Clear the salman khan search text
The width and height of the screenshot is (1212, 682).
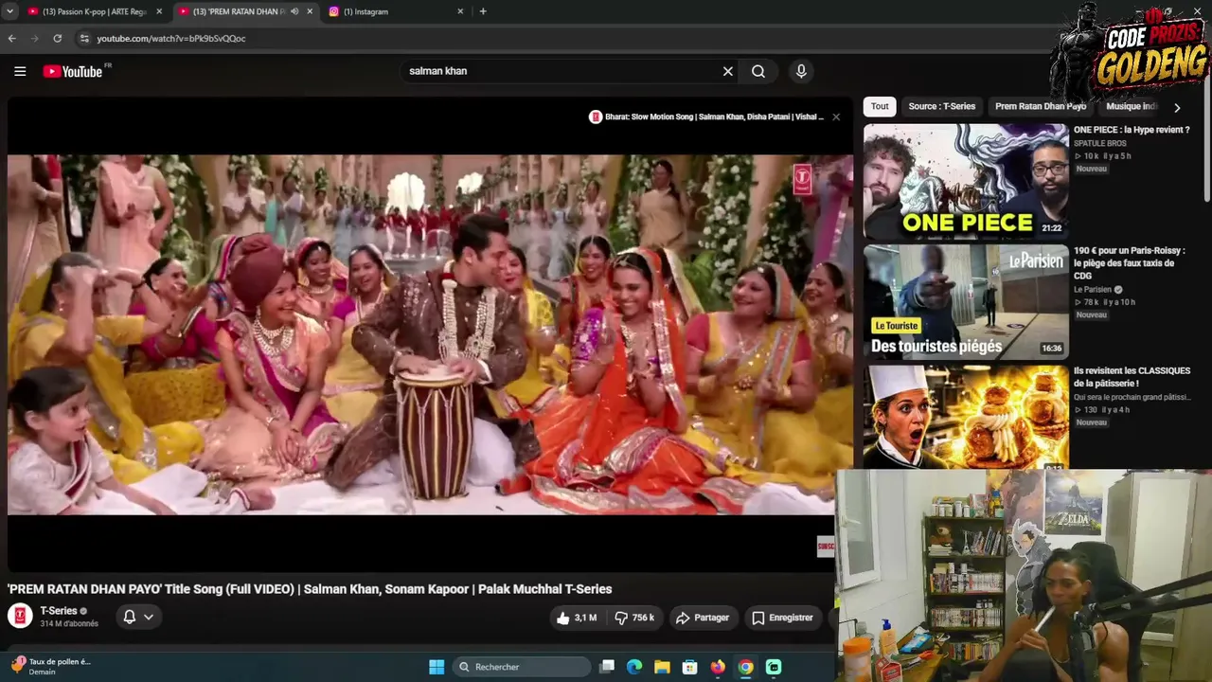728,71
